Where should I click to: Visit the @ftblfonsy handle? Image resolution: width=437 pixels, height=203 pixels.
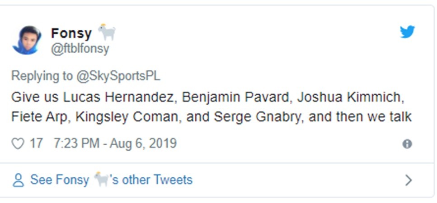click(x=80, y=48)
